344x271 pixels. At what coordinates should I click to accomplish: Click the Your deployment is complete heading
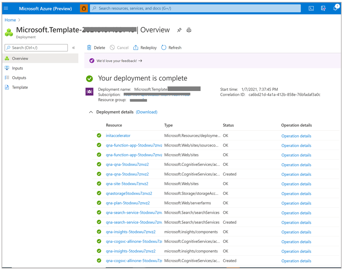tap(143, 78)
